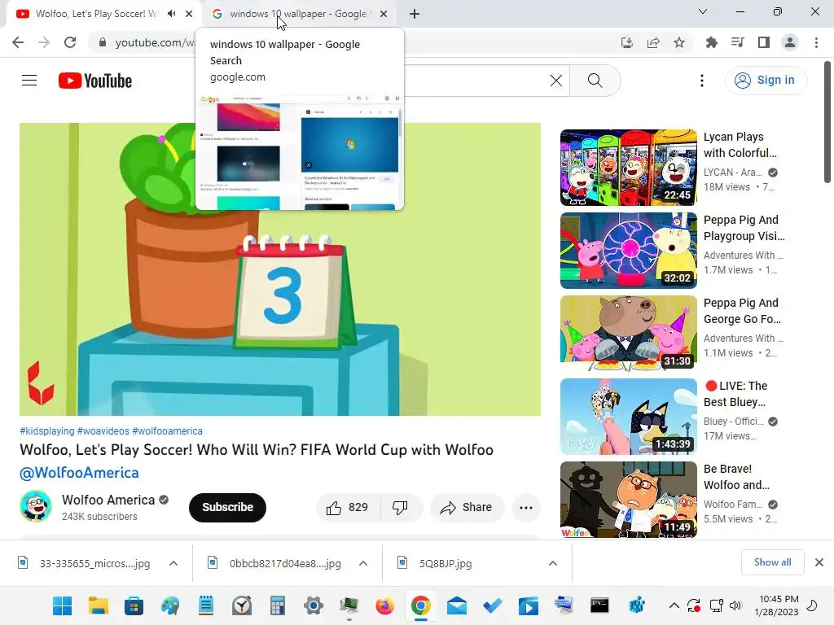The width and height of the screenshot is (834, 625).
Task: Click the Share button under video
Action: pyautogui.click(x=467, y=508)
